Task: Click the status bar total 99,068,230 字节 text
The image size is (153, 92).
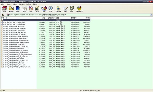Action: (90, 91)
